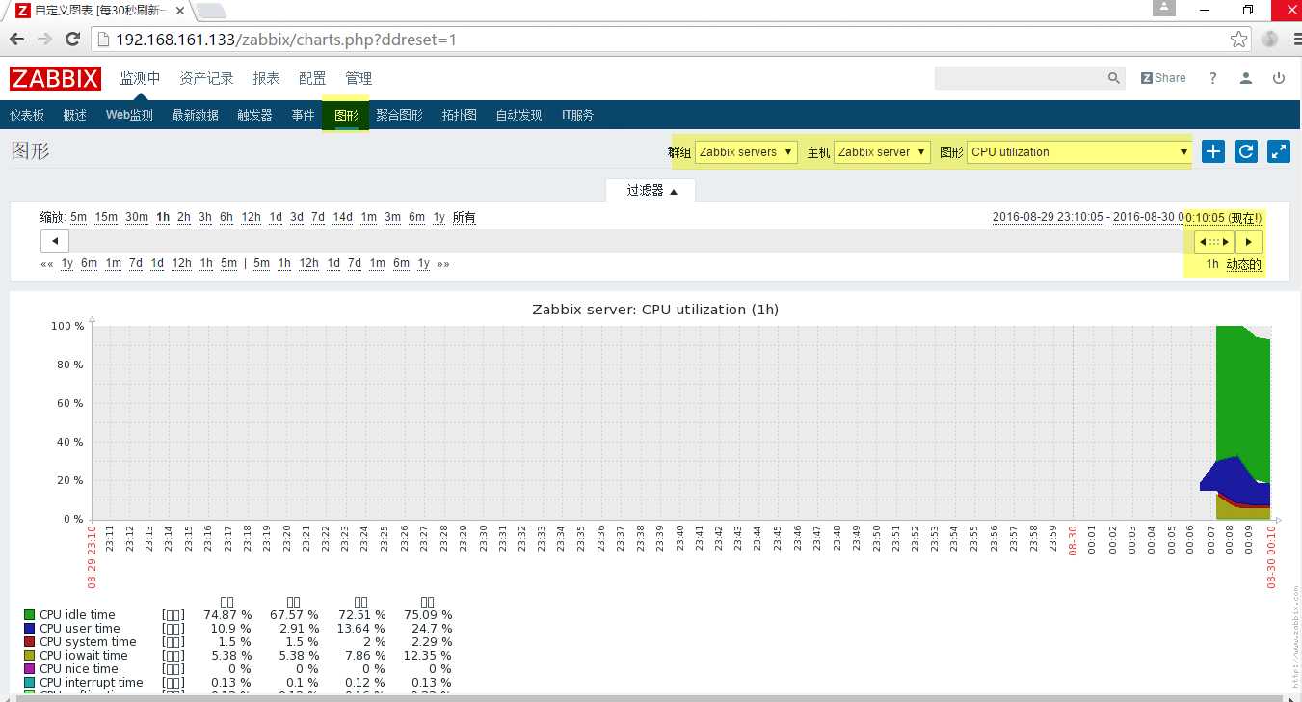Reload the page with browser refresh icon
Screen dimensions: 1302x702
[x=72, y=40]
